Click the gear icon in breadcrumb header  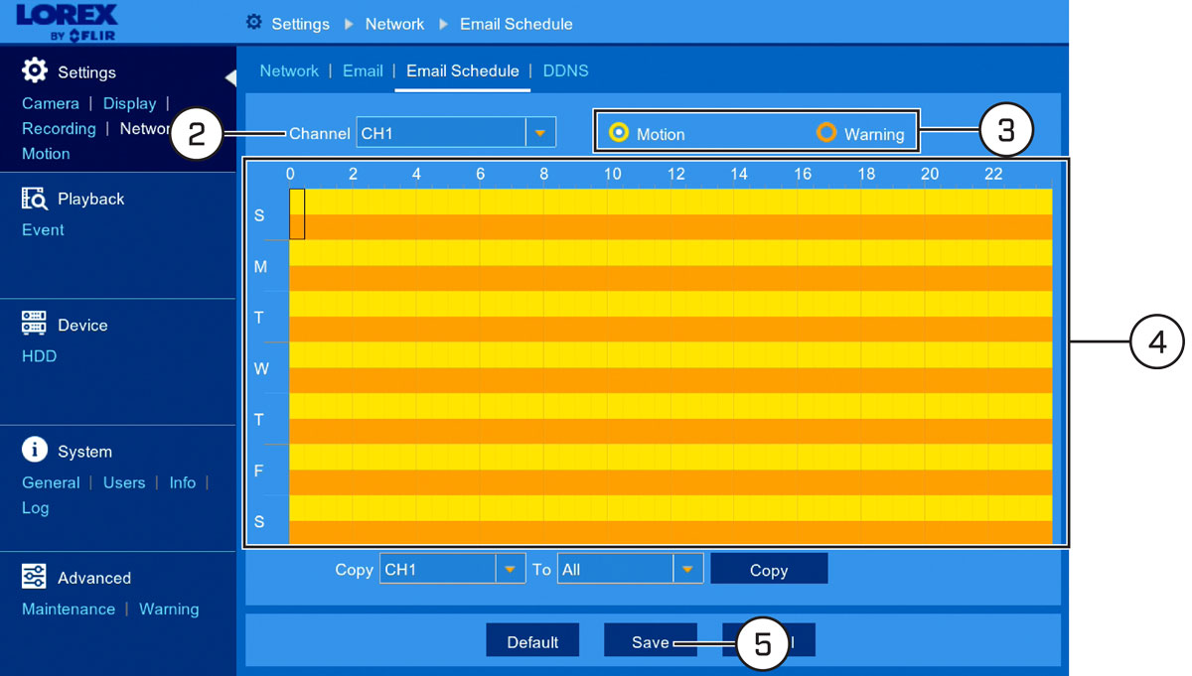[254, 22]
